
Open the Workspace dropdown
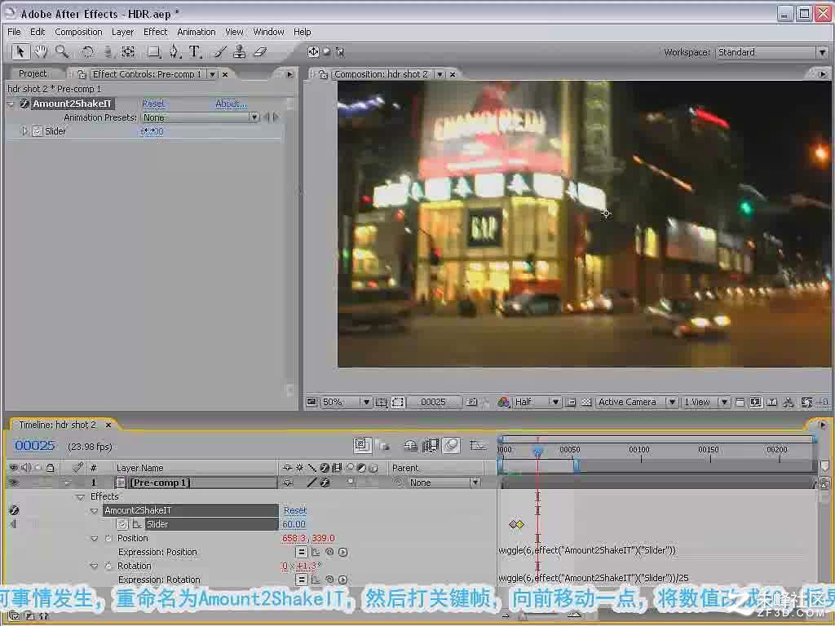[771, 52]
